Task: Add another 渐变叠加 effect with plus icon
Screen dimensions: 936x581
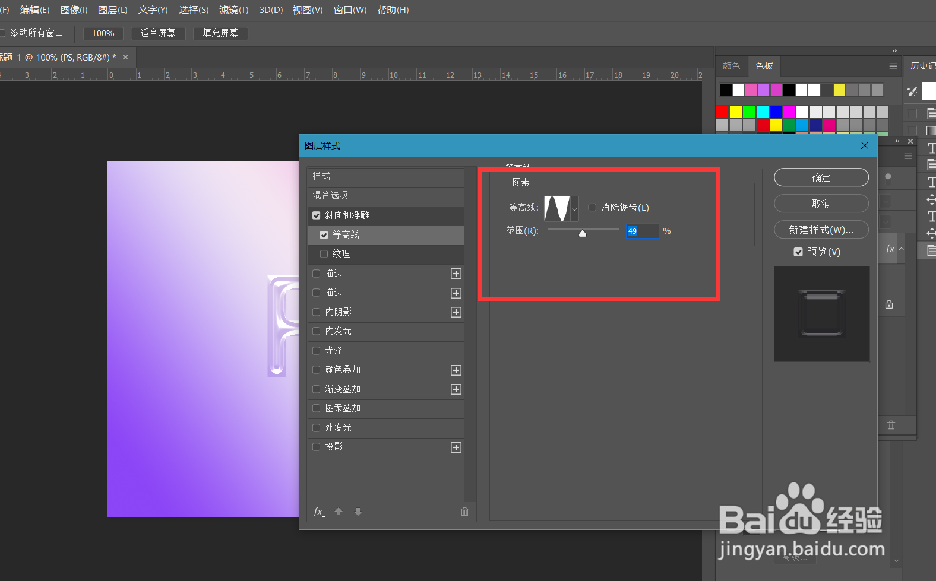Action: 456,389
